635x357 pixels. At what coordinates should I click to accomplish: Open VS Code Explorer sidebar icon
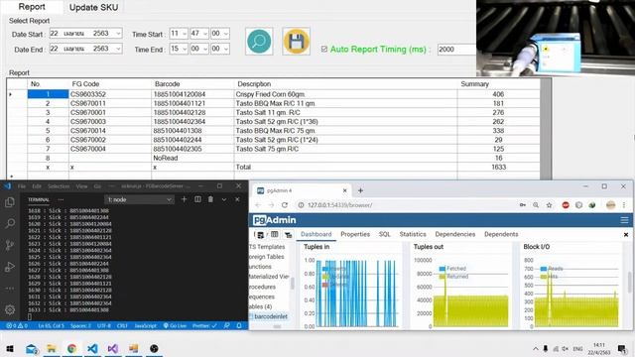click(10, 202)
